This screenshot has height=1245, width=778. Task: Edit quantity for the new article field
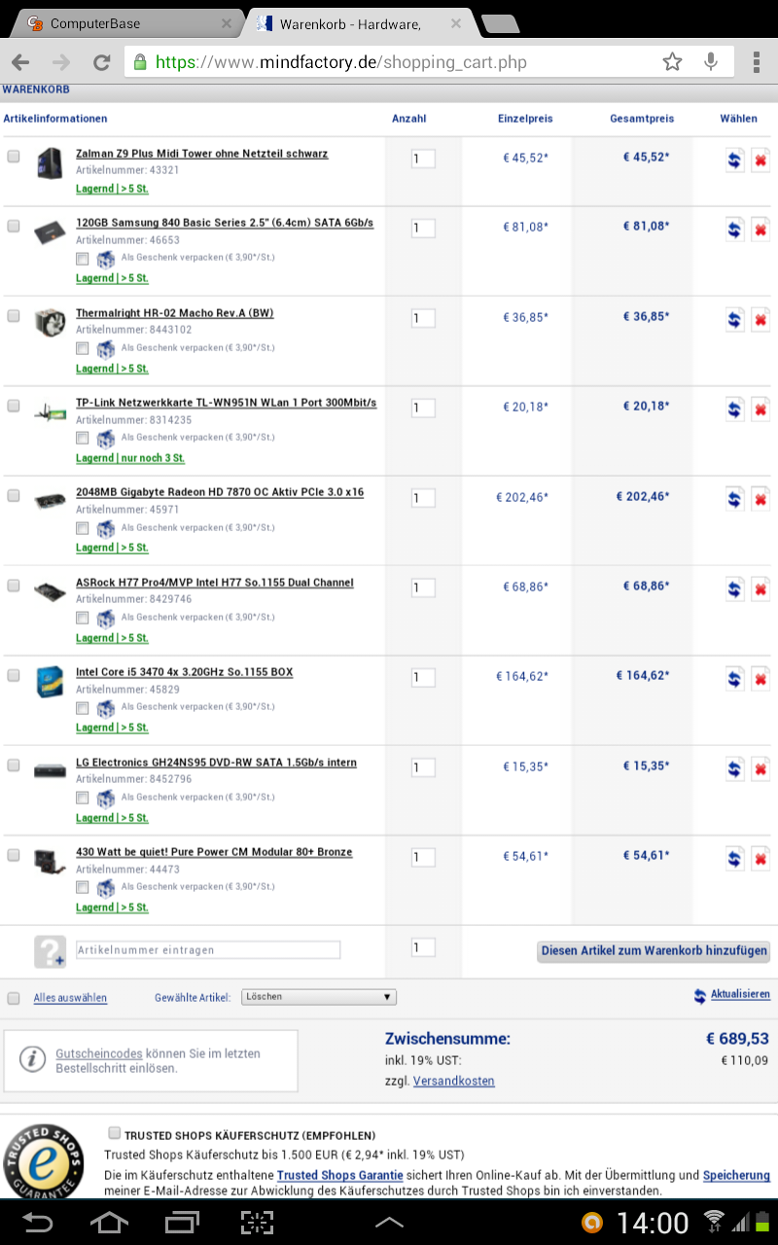tap(423, 947)
